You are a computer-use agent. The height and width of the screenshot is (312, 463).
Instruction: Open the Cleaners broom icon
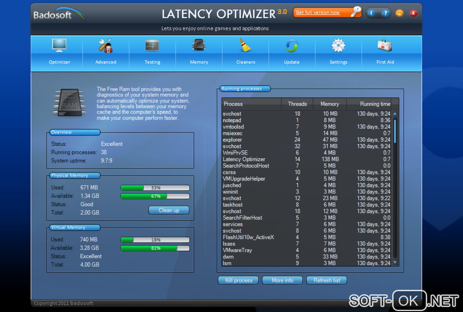(x=245, y=45)
